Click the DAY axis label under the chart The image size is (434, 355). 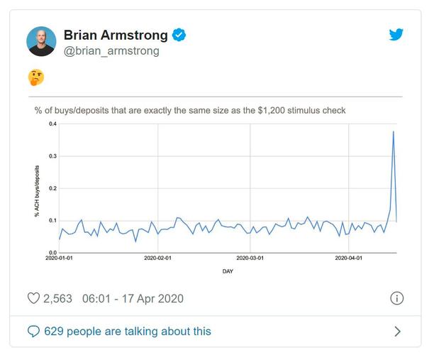(228, 271)
